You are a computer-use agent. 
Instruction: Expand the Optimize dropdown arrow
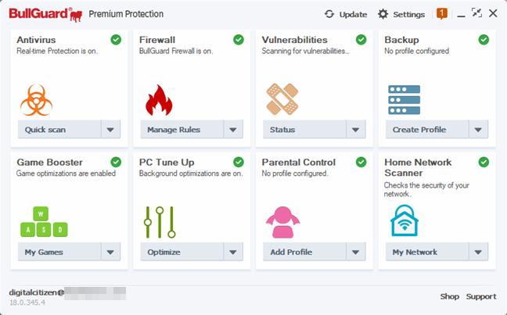(x=233, y=252)
